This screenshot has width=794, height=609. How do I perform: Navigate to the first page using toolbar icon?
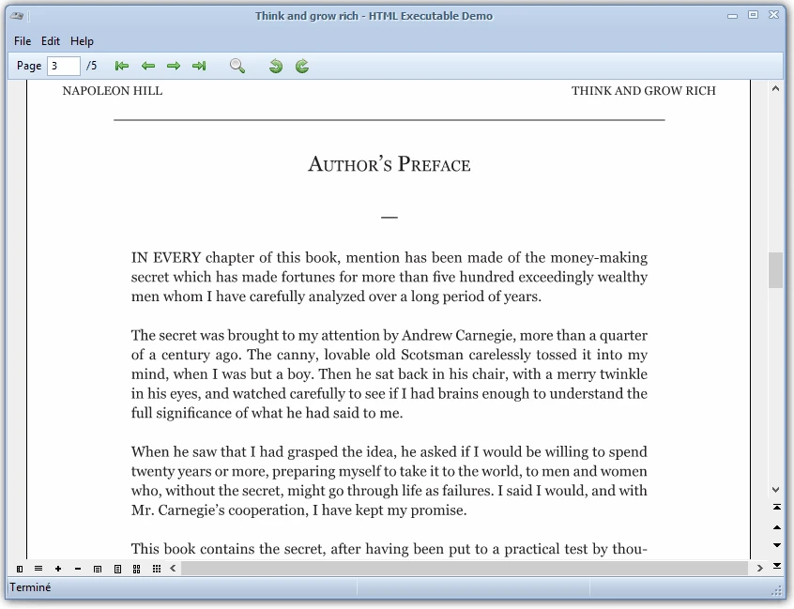(121, 66)
